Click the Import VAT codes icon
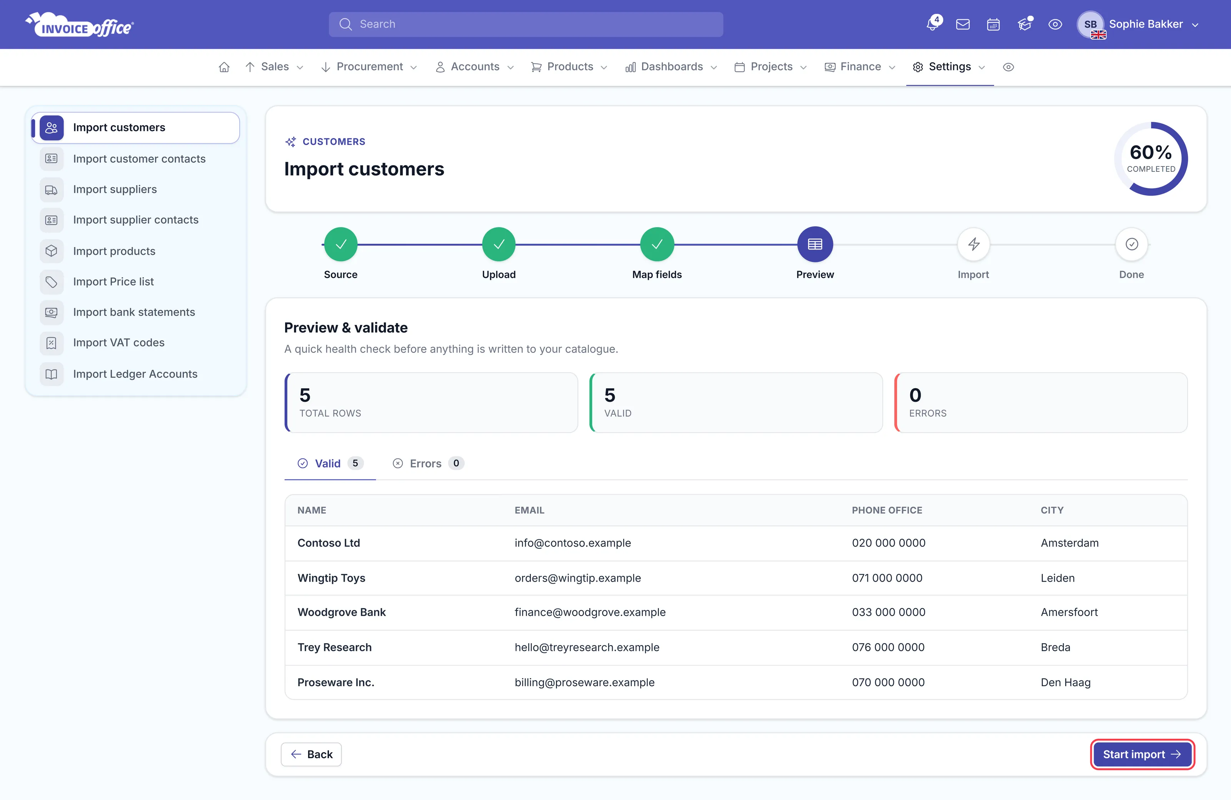The height and width of the screenshot is (800, 1231). point(51,343)
